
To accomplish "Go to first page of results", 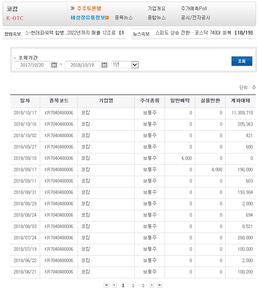I will (x=106, y=285).
